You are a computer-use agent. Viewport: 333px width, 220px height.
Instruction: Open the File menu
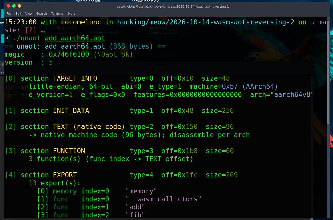[9, 13]
